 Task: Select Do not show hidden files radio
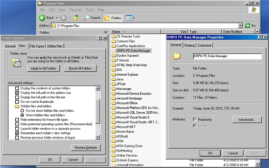(x=22, y=110)
